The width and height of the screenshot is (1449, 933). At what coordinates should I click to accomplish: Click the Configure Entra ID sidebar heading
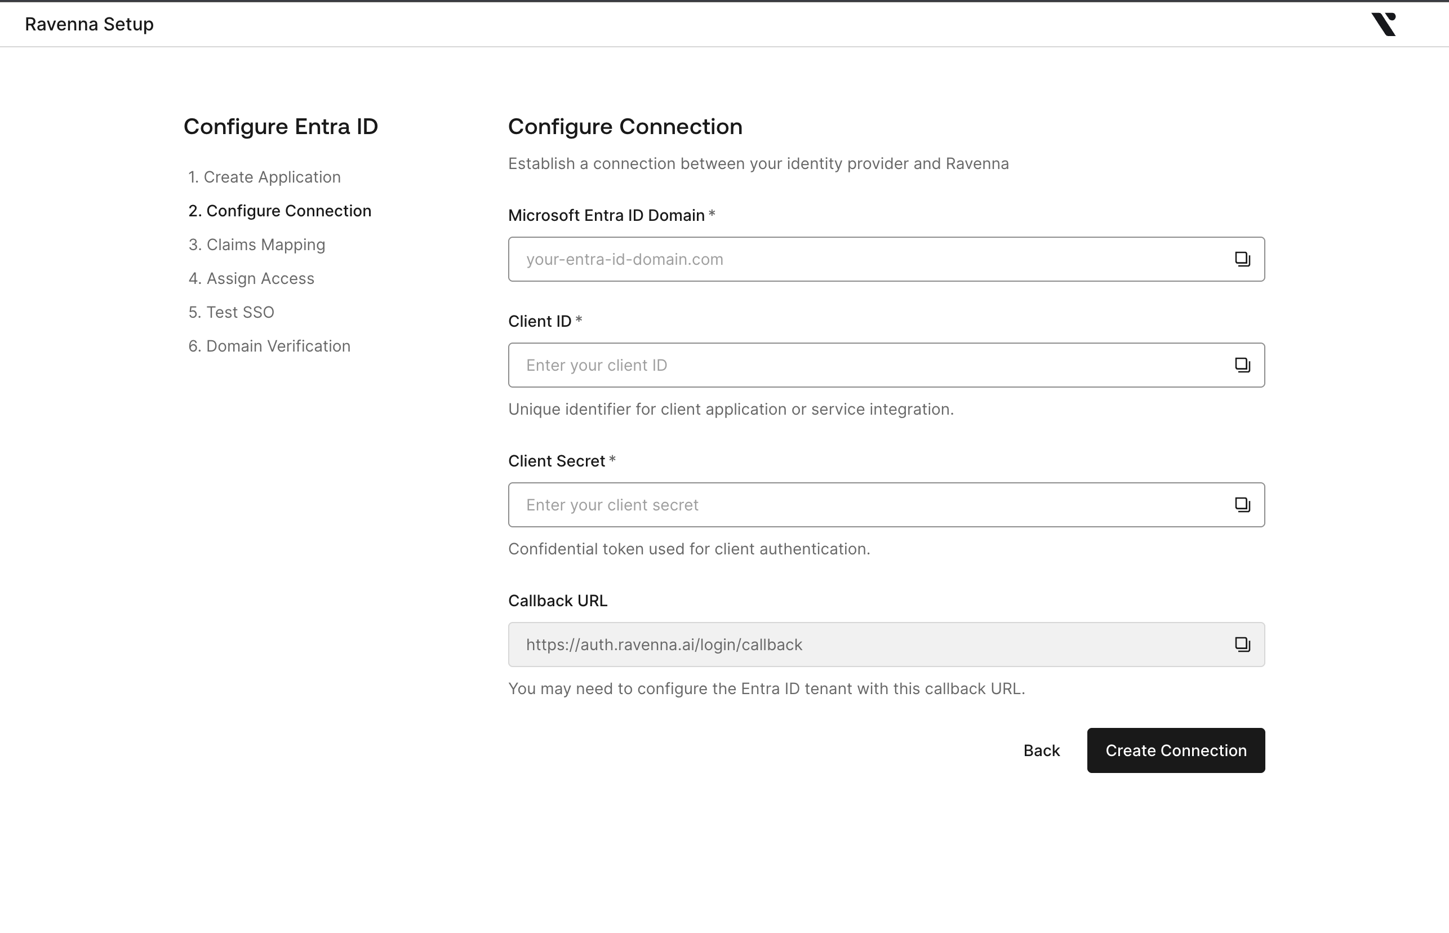(x=281, y=127)
